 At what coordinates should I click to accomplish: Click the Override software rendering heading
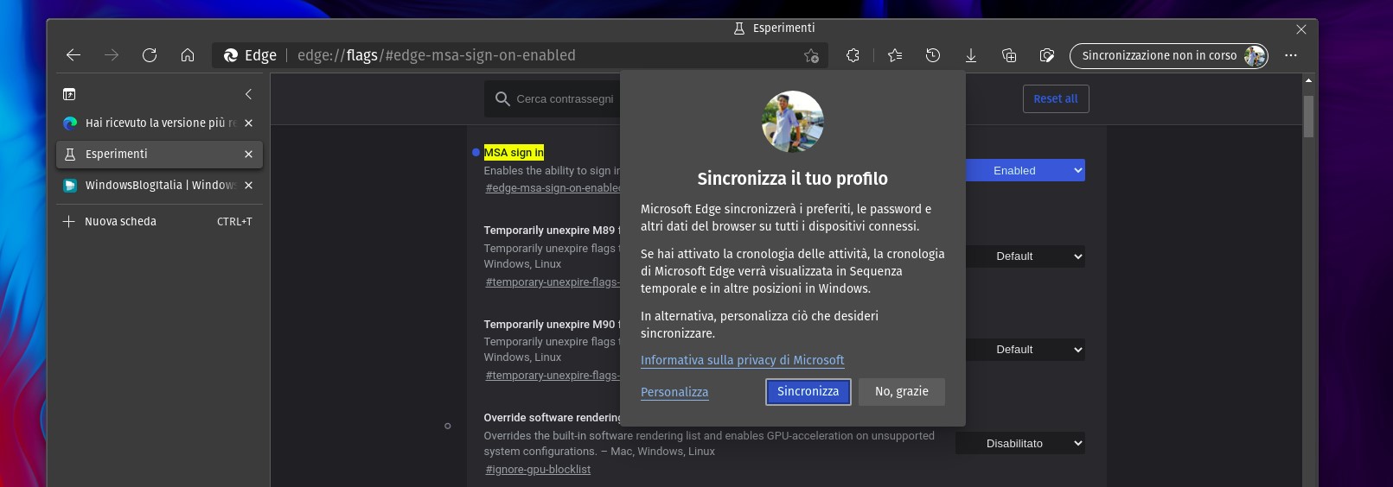(x=552, y=418)
